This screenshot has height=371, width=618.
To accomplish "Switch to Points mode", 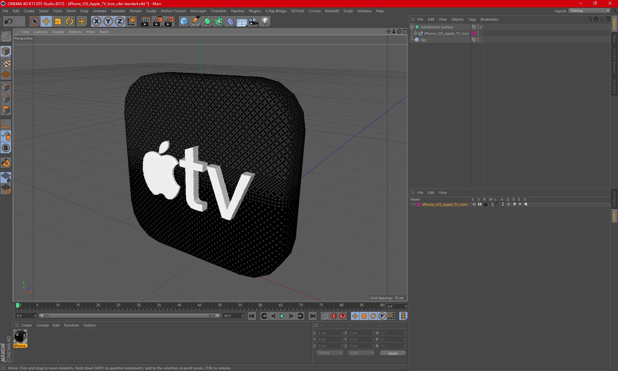I will [x=6, y=86].
